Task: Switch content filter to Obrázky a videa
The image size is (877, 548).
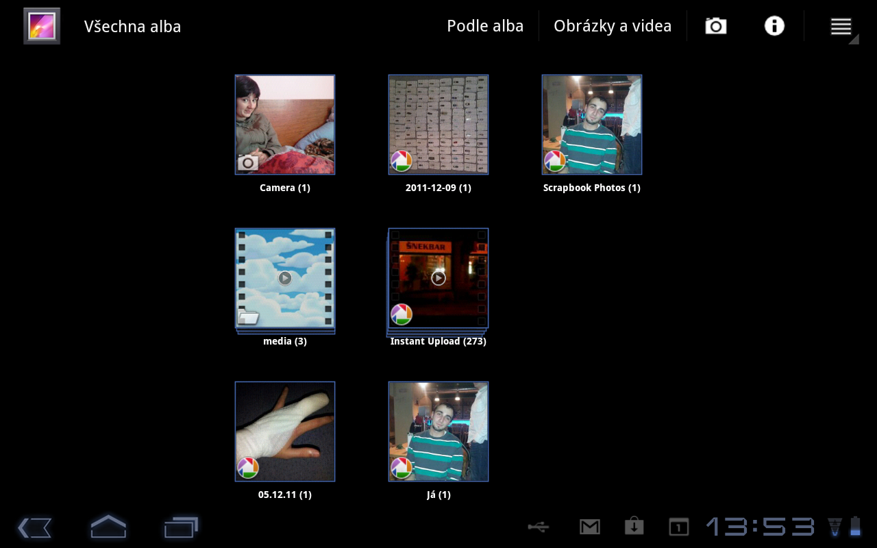Action: point(613,25)
